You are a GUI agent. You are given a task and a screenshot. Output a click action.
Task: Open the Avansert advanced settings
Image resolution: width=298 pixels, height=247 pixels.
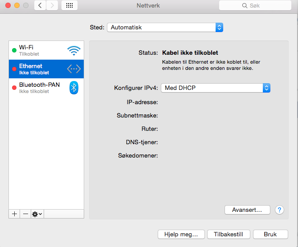247,210
